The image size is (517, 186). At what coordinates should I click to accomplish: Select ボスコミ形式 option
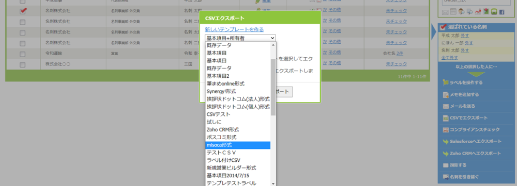coord(238,137)
